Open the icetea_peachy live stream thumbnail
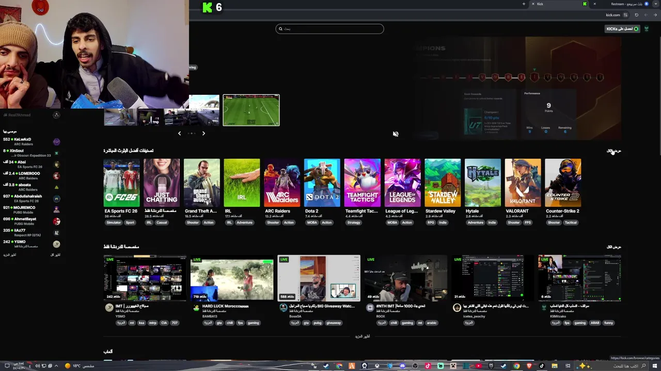 [x=492, y=278]
